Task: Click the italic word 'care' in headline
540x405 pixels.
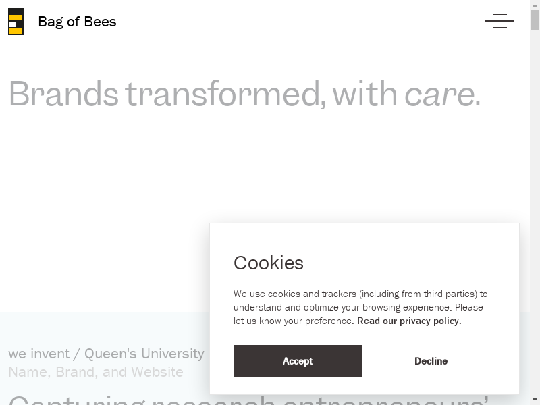Action: [439, 94]
